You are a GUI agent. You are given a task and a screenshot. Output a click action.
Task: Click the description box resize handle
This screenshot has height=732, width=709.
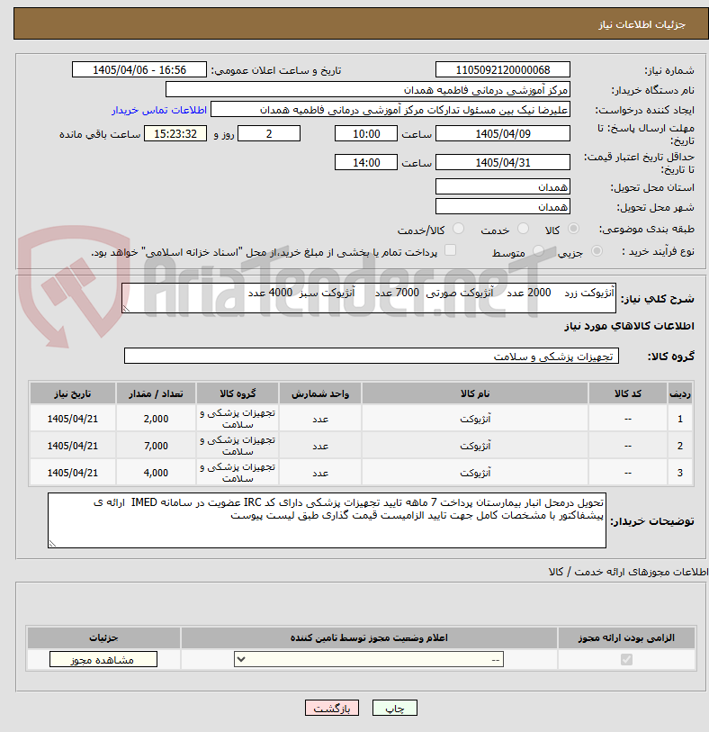(126, 308)
